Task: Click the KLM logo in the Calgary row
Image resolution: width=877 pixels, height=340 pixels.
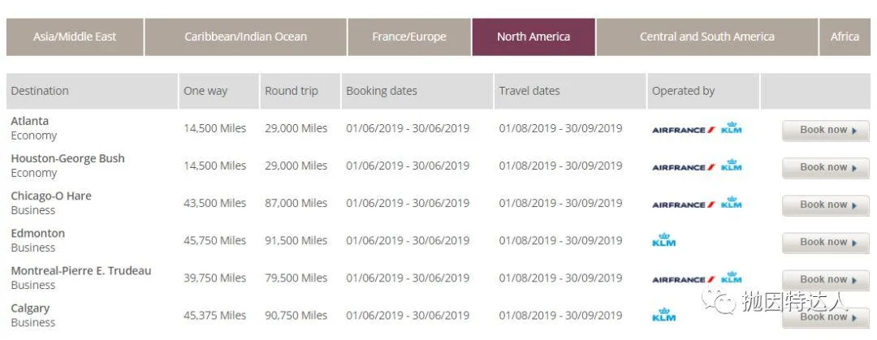Action: coord(664,315)
